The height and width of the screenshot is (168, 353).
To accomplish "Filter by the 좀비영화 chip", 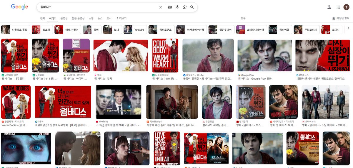I will tap(280, 30).
